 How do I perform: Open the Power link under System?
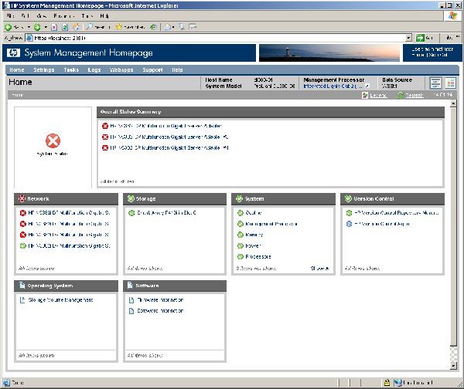(253, 245)
